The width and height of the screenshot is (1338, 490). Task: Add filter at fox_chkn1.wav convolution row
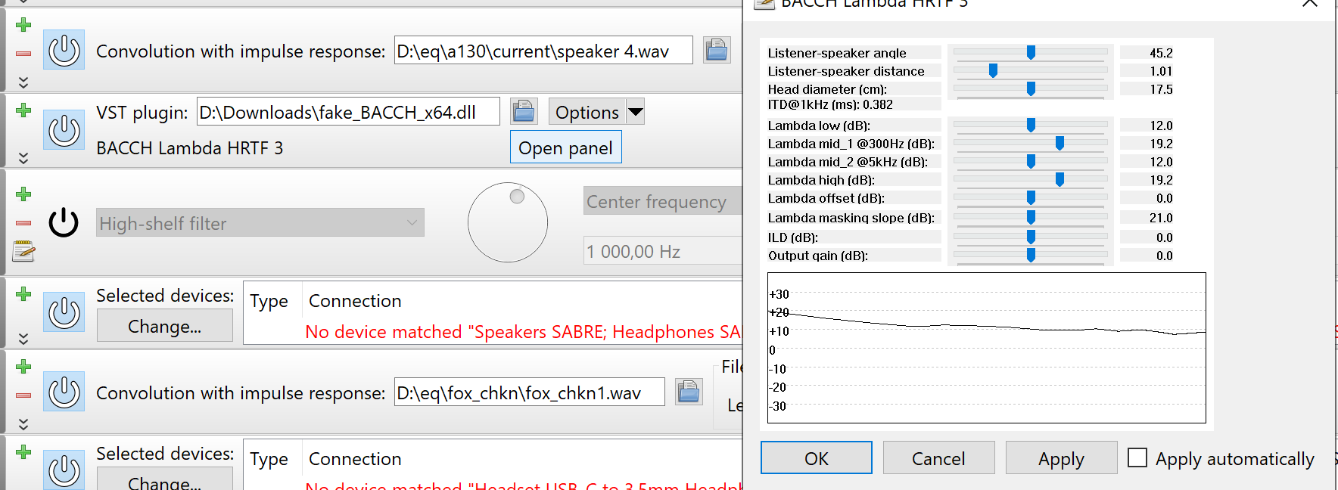click(23, 367)
